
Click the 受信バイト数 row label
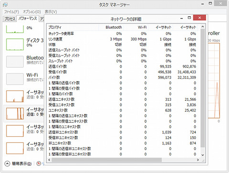58,72
